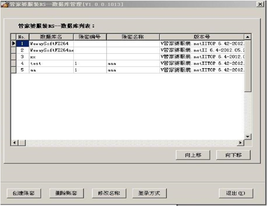
Task: Click row selector for row 2
Action: pos(14,50)
